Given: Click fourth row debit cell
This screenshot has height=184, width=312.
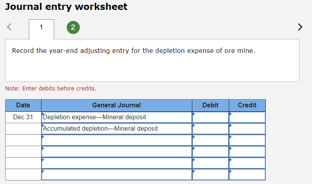Looking at the screenshot, I should click(x=211, y=152).
